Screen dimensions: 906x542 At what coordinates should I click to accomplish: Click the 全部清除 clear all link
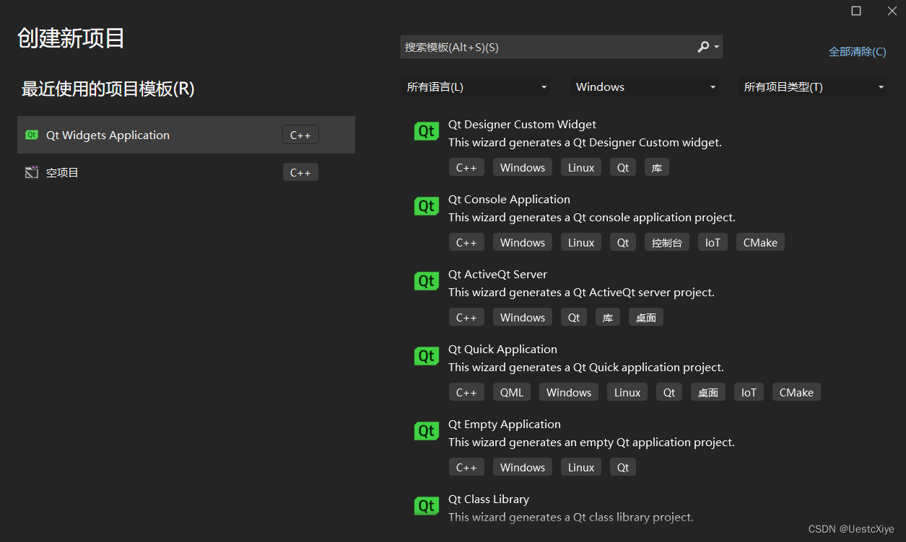[858, 52]
